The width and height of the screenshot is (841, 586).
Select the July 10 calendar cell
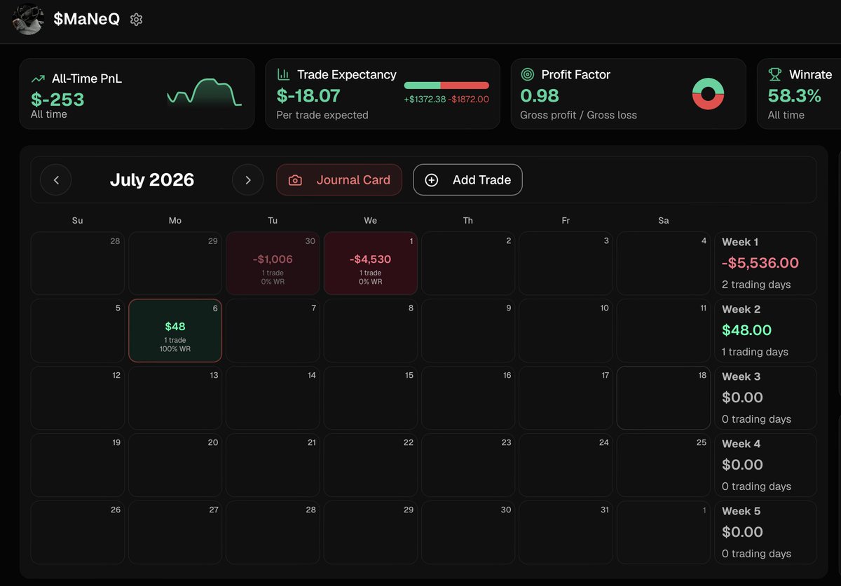(566, 330)
